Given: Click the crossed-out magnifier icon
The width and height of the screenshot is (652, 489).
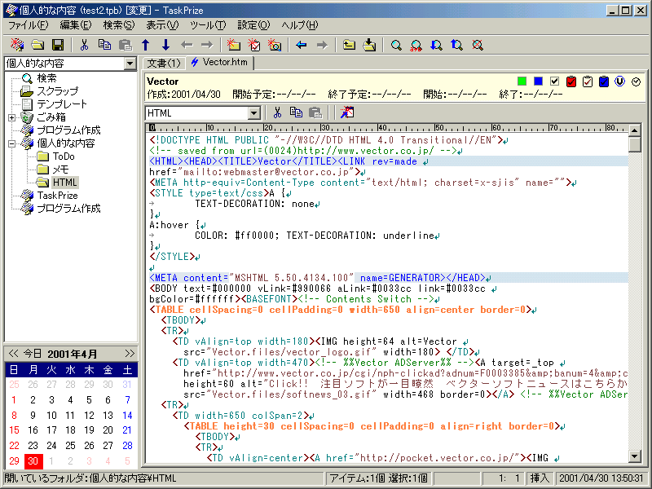Looking at the screenshot, I should click(x=478, y=45).
